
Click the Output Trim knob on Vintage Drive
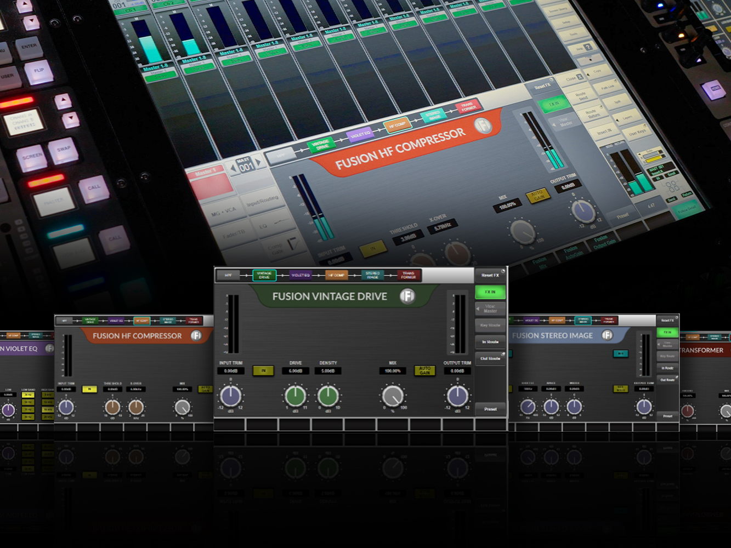tap(457, 396)
